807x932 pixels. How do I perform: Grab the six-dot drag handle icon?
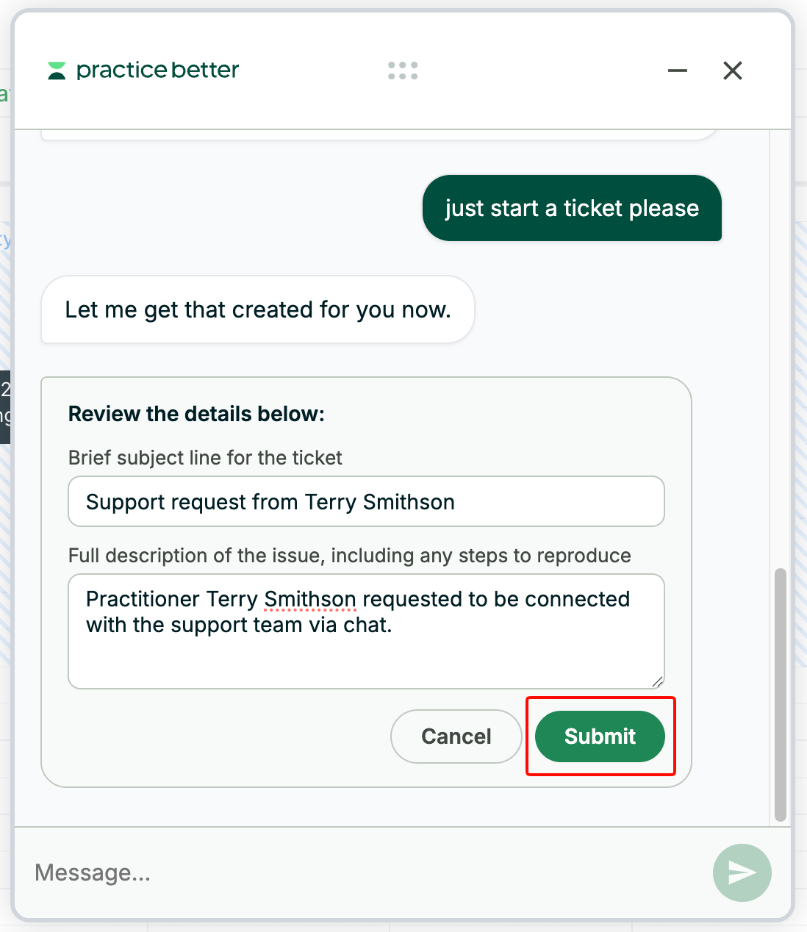point(403,71)
